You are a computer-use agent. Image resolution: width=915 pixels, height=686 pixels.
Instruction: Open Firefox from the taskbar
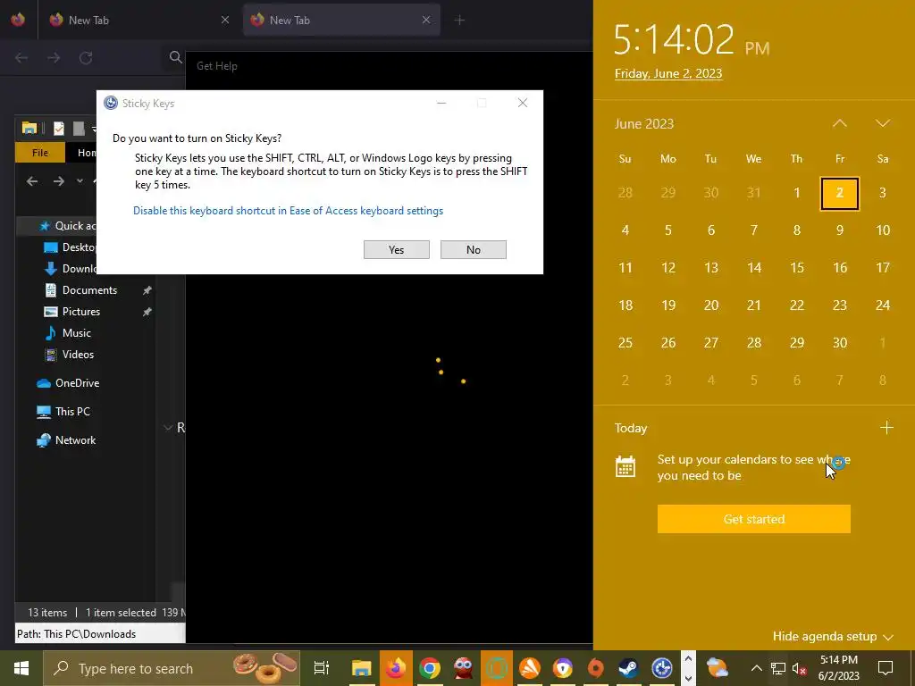[x=396, y=668]
